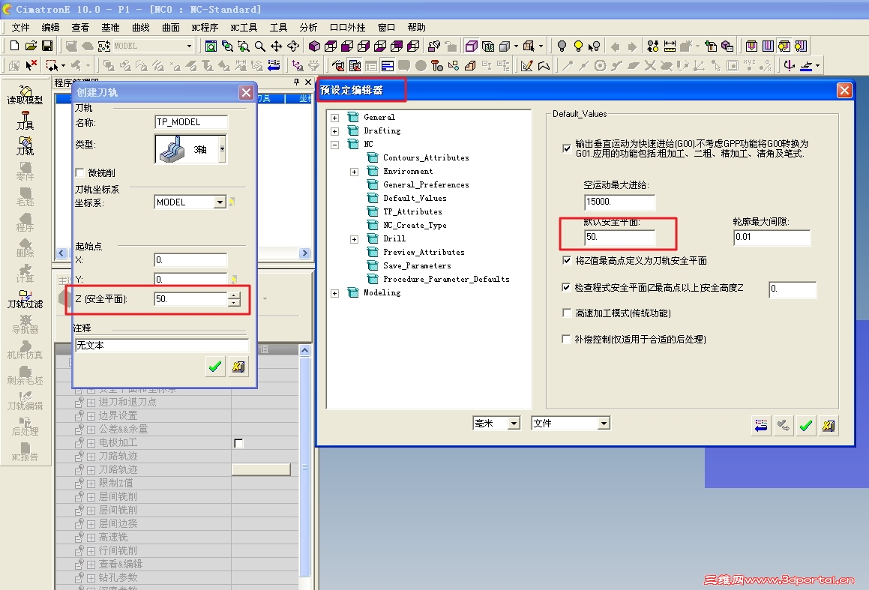This screenshot has width=869, height=590.
Task: Select TP_Attributes in NC tree
Action: coord(412,211)
